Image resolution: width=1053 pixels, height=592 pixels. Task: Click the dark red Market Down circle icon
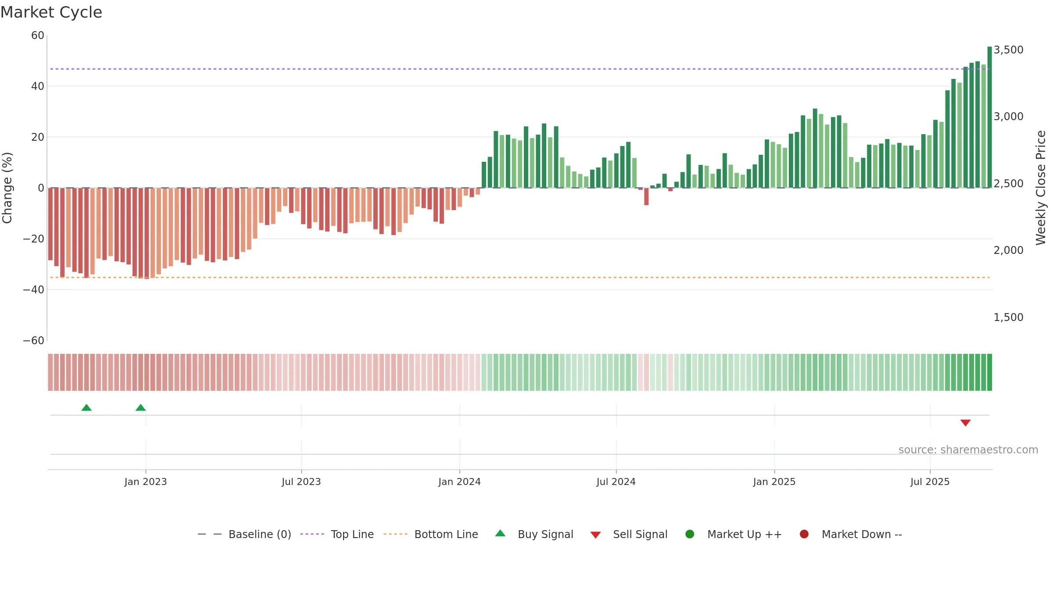tap(804, 534)
